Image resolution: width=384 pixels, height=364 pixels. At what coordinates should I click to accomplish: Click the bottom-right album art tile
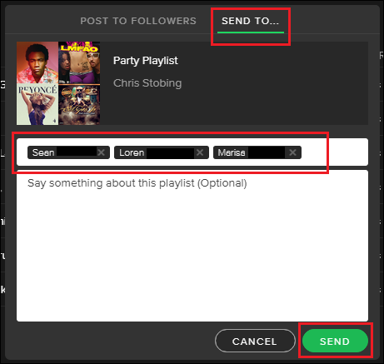[79, 104]
